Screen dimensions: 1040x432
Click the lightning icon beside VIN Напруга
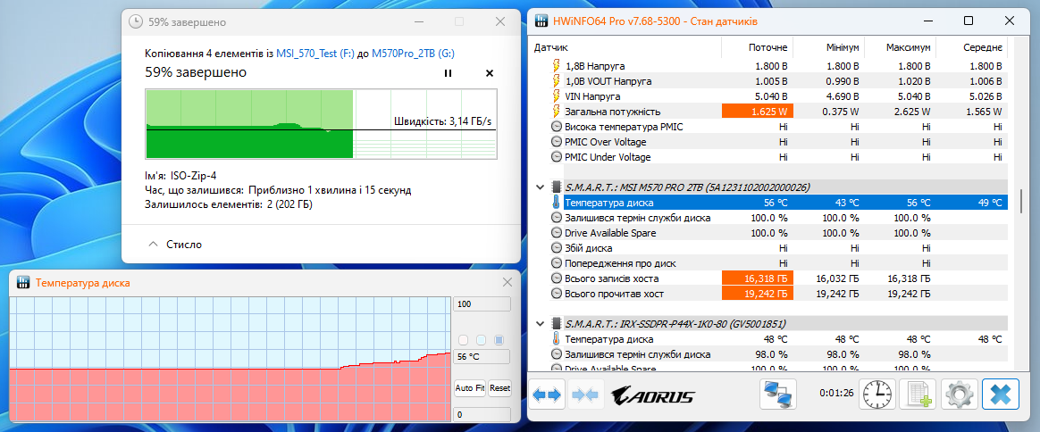[x=556, y=96]
